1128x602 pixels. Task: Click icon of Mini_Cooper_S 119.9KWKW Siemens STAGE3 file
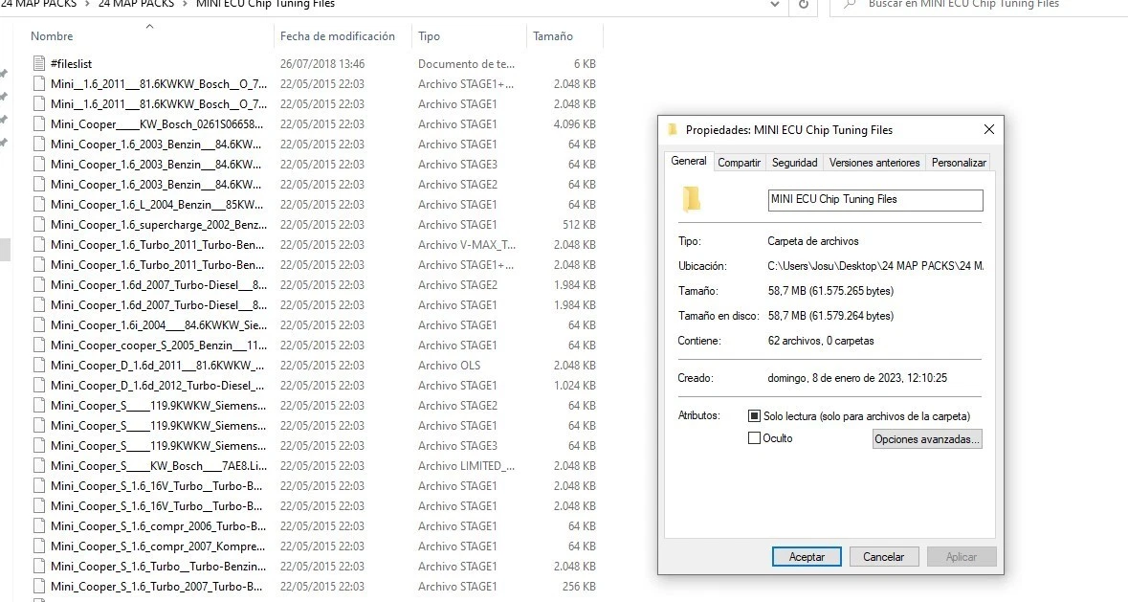39,446
